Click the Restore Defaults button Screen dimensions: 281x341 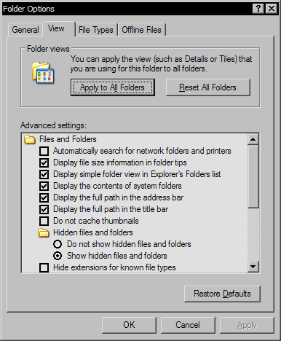click(222, 294)
